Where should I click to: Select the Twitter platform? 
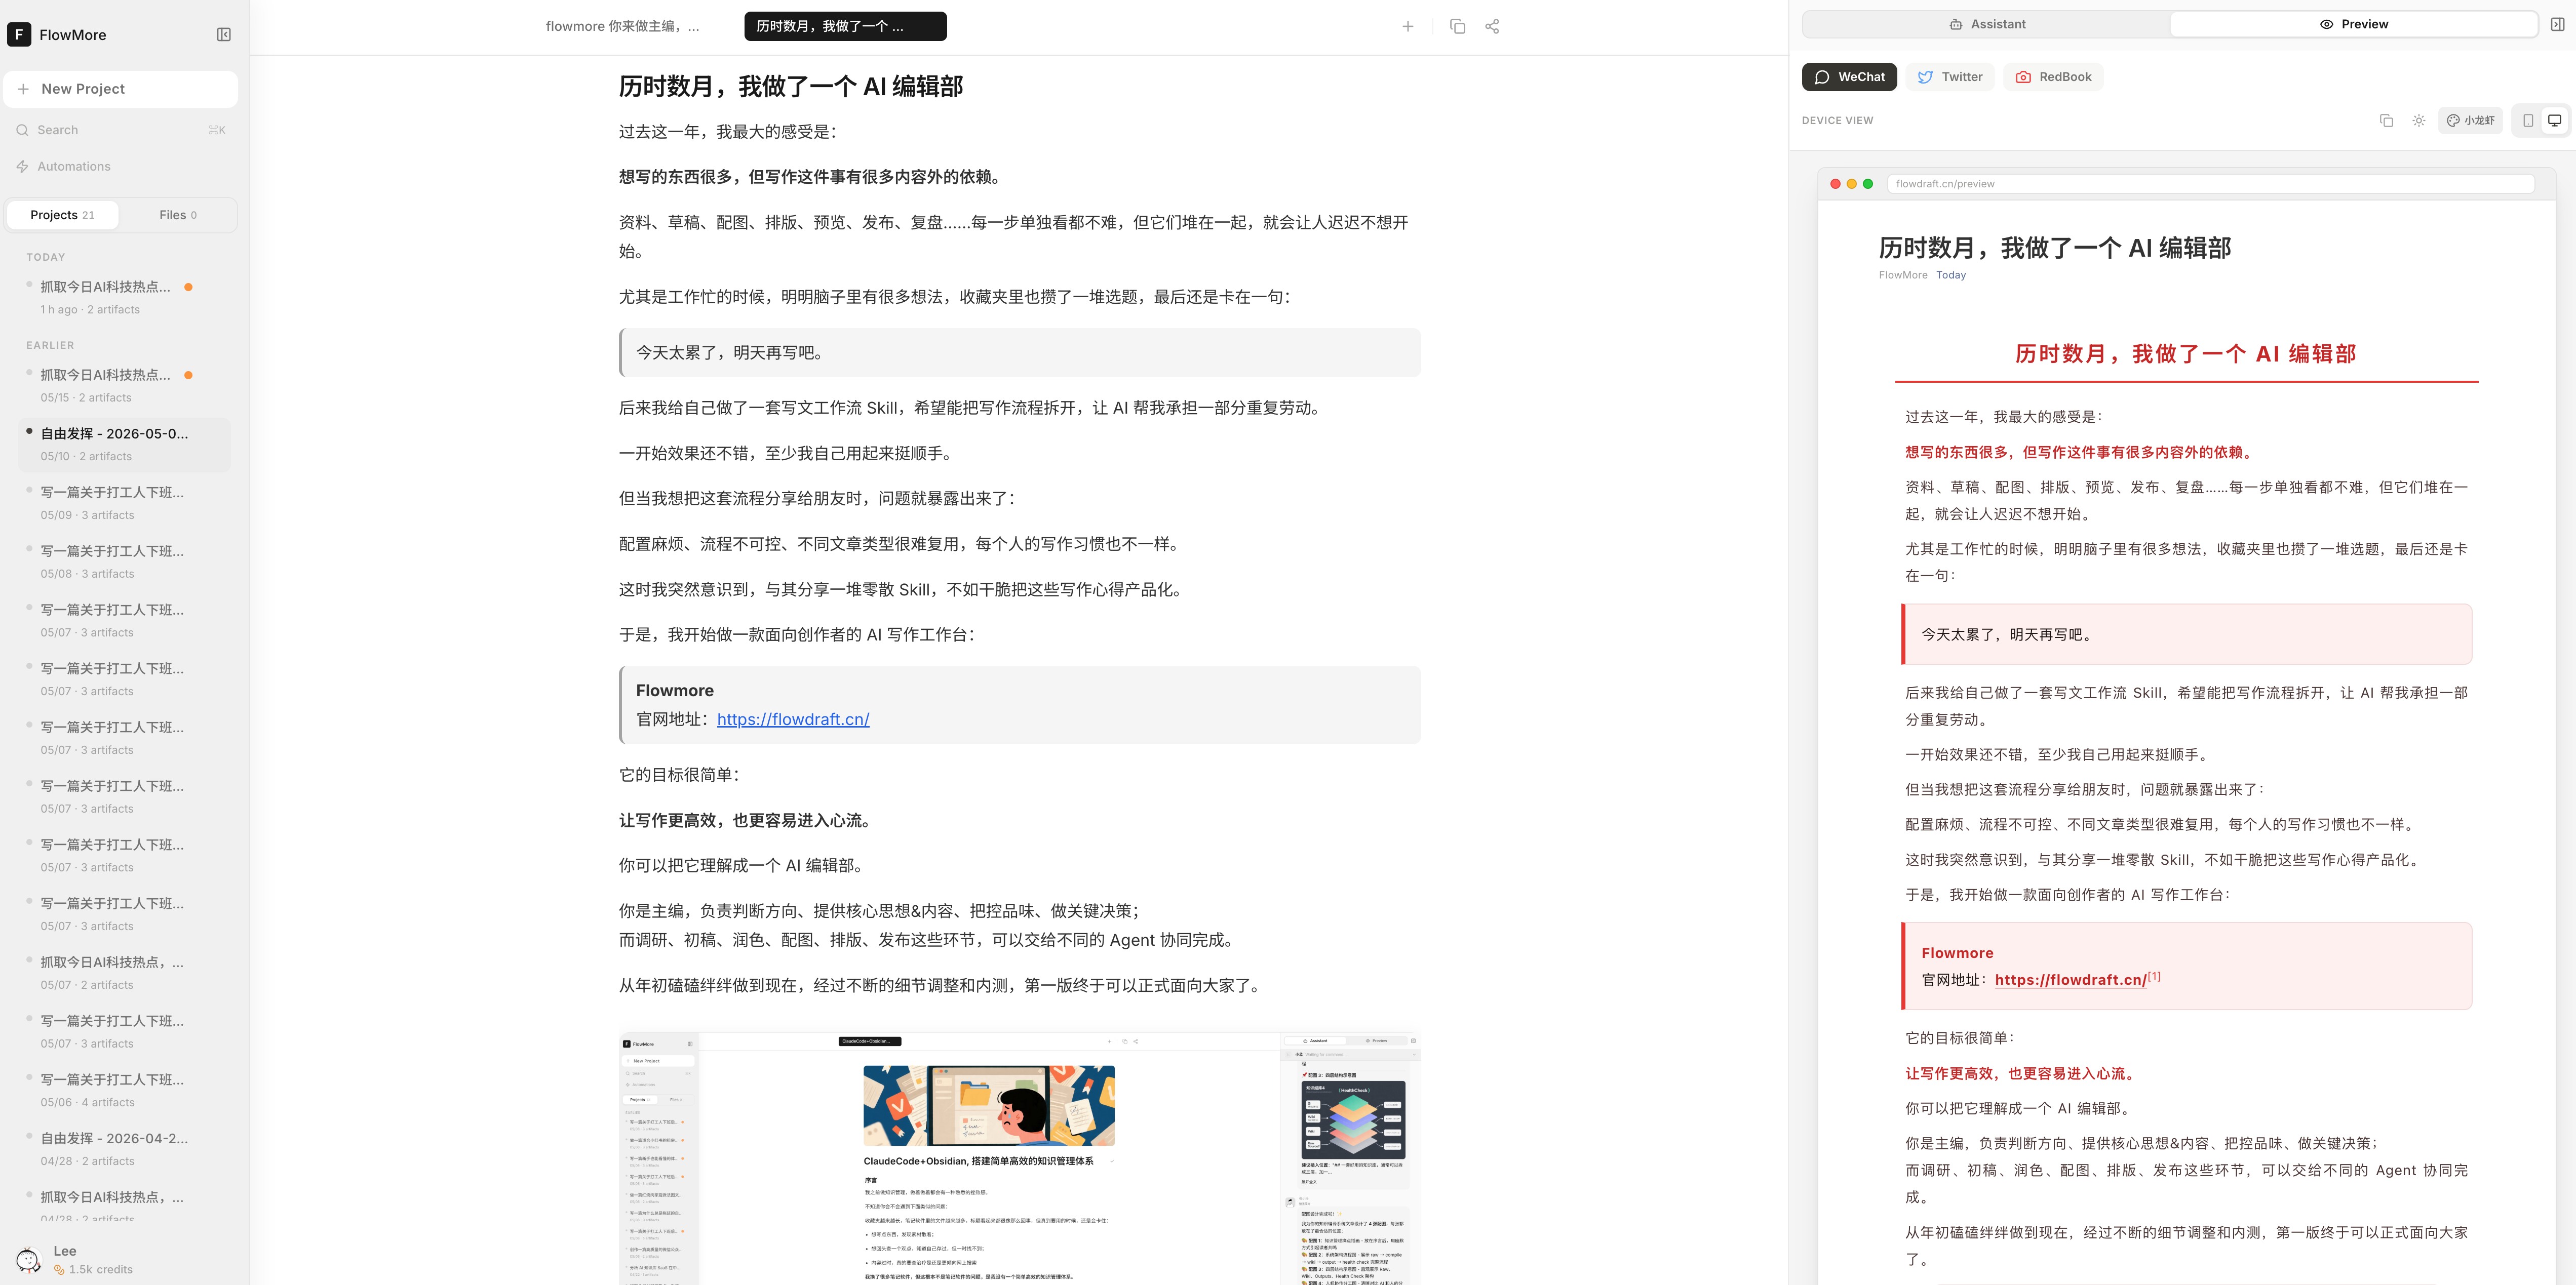pyautogui.click(x=1950, y=77)
